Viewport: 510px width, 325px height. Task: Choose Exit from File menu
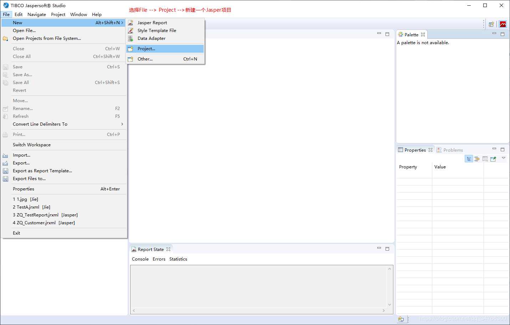click(x=64, y=233)
